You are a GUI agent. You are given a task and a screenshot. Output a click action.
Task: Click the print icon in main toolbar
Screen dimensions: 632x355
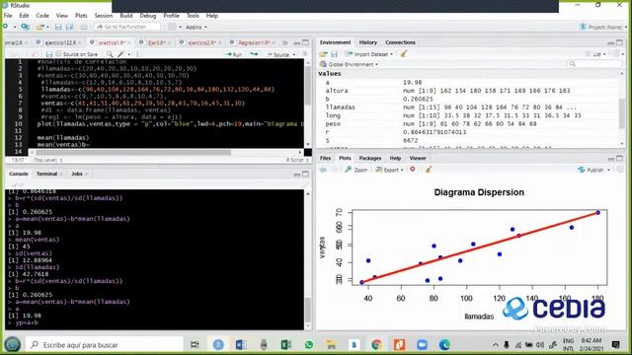(x=84, y=27)
